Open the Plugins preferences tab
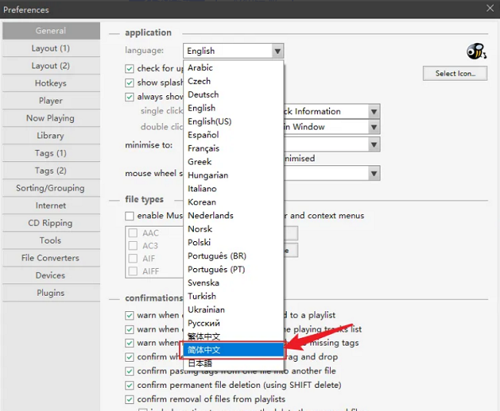This screenshot has width=500, height=411. pos(51,293)
